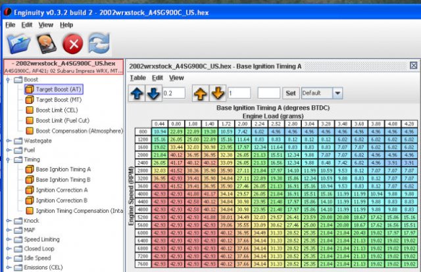Open the Help menu
Viewport: 421px width, 272px height.
66,25
